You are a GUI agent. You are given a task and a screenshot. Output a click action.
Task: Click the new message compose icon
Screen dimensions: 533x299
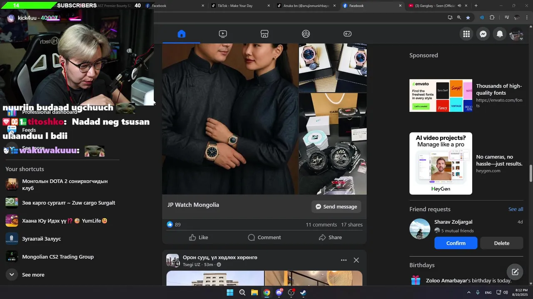point(515,272)
